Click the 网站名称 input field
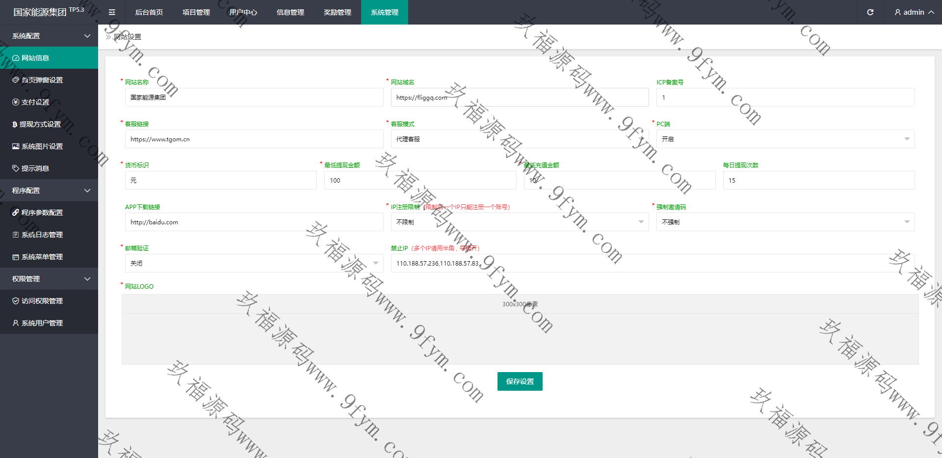The image size is (942, 458). [254, 97]
